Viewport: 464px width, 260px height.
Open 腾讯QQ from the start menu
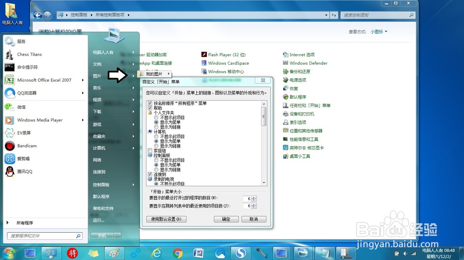coord(25,172)
